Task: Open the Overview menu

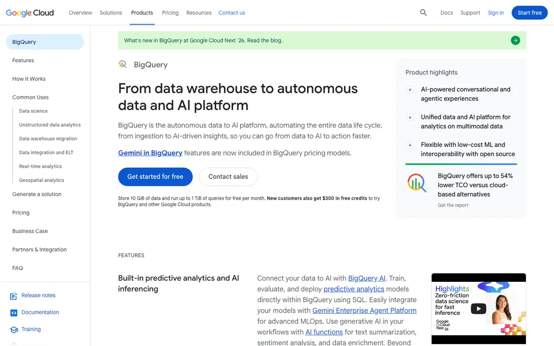Action: point(80,13)
